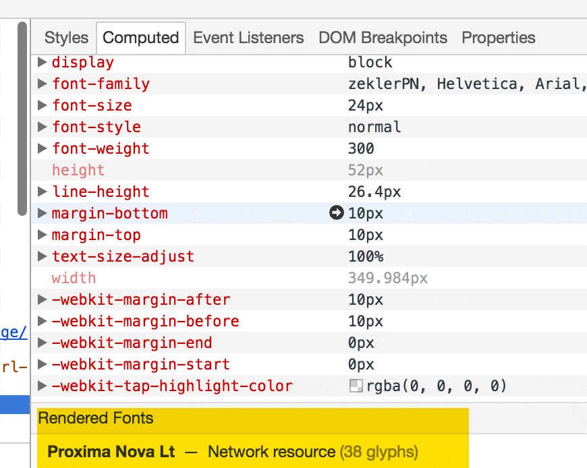
Task: Expand the font-weight property
Action: [x=43, y=149]
